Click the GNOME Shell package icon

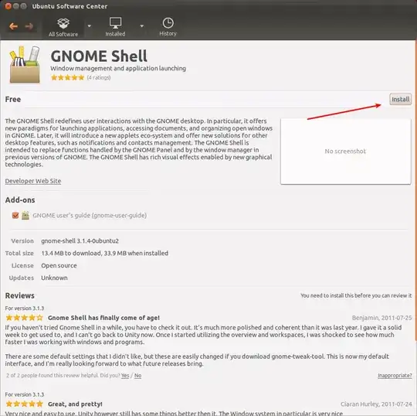[25, 64]
